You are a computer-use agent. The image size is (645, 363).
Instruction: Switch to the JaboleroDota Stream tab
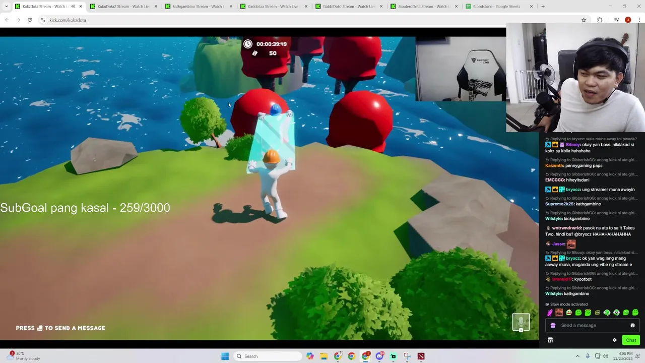(x=424, y=7)
